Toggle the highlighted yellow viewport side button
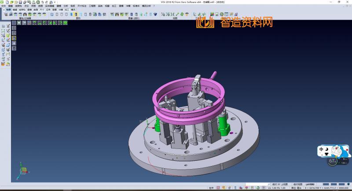 14,38
